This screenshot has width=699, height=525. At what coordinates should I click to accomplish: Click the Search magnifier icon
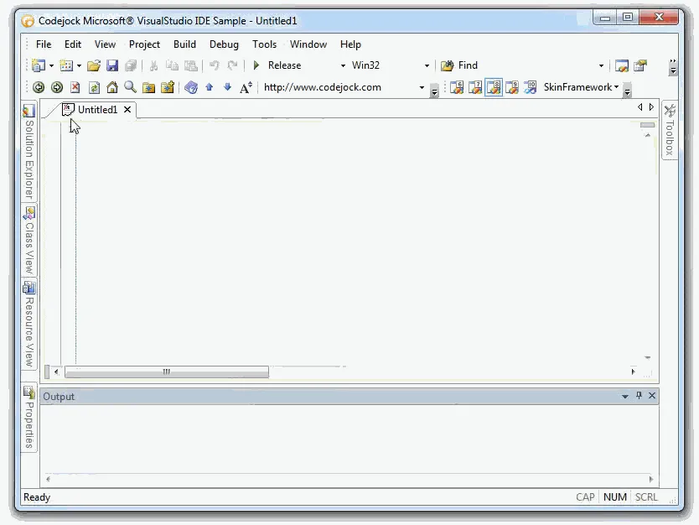click(130, 87)
